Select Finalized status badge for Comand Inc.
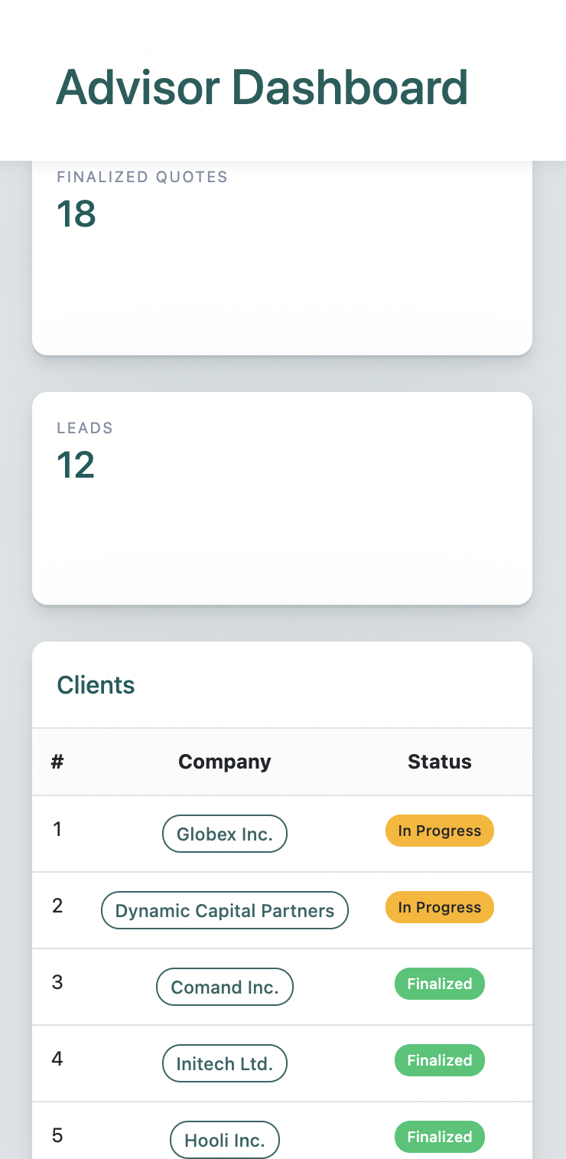 pyautogui.click(x=439, y=984)
